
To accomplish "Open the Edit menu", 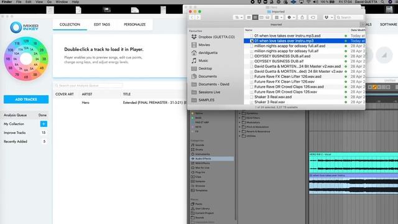I will 29,2.
